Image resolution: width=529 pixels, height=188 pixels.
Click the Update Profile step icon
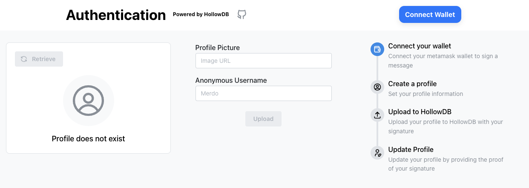(x=377, y=153)
